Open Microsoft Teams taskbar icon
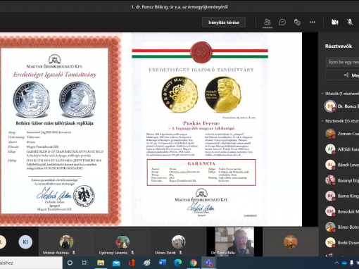The width and height of the screenshot is (359, 269). pos(208,263)
